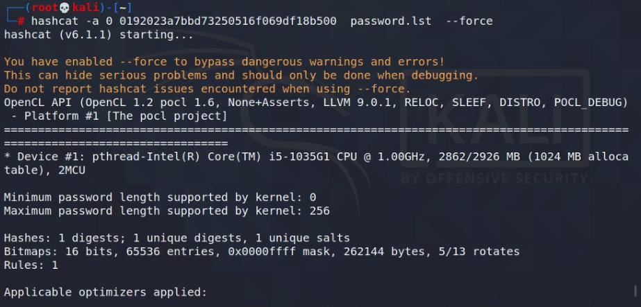Click the 'OpenCL API' text line
The width and height of the screenshot is (641, 307).
(315, 103)
